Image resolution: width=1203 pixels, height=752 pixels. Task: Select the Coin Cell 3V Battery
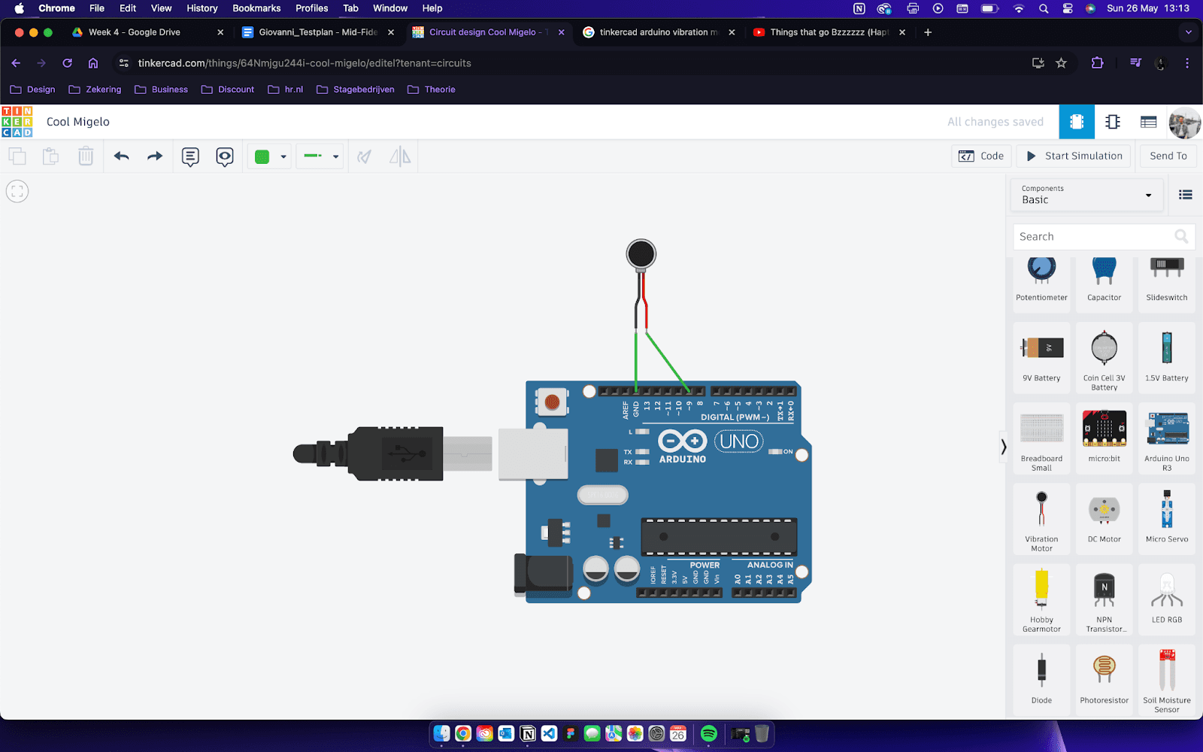pyautogui.click(x=1104, y=357)
